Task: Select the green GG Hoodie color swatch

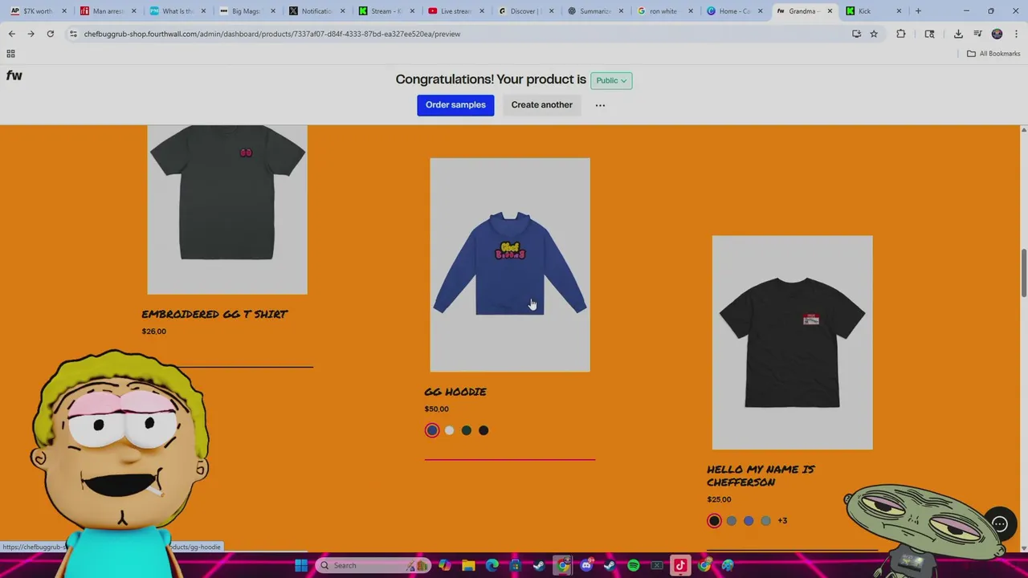Action: (x=466, y=430)
